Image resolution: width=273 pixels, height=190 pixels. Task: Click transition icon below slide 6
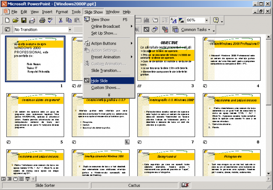coord(74,142)
